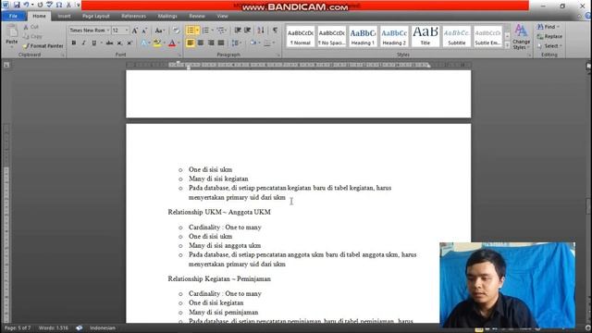Apply the Heading 2 style
This screenshot has width=592, height=333.
(394, 36)
